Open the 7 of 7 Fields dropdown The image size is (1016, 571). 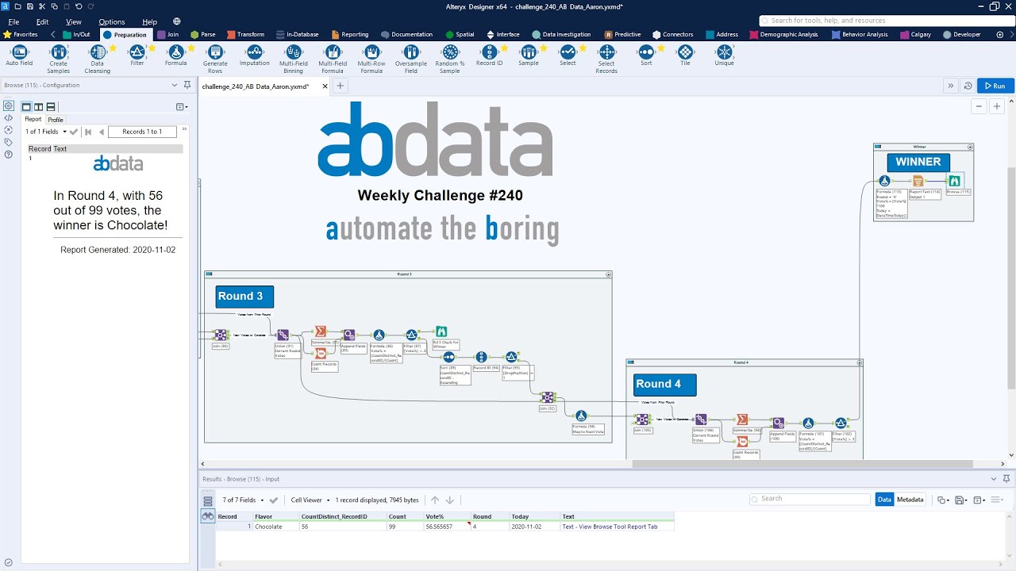pyautogui.click(x=243, y=500)
